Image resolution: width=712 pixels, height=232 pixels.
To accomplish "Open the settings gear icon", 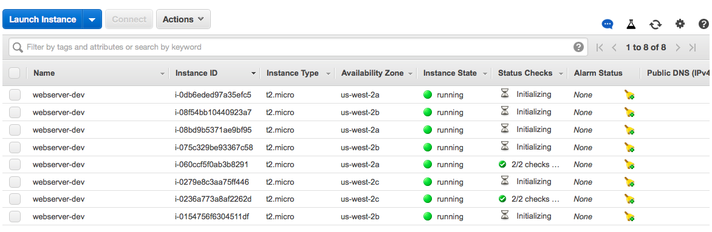I will (x=680, y=24).
